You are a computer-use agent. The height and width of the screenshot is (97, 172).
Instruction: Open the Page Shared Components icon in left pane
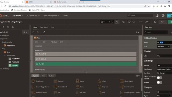click(x=13, y=27)
